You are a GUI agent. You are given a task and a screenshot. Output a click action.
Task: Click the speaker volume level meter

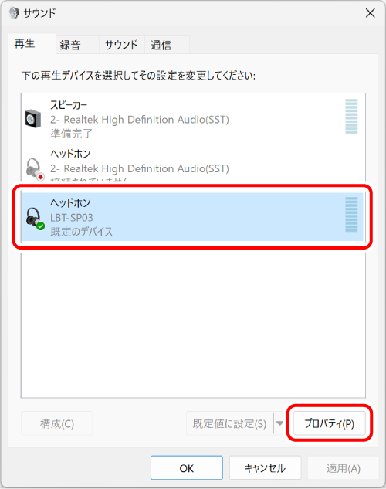[351, 117]
